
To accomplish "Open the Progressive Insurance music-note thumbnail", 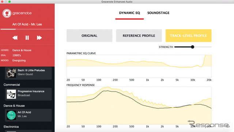I will [11, 94].
